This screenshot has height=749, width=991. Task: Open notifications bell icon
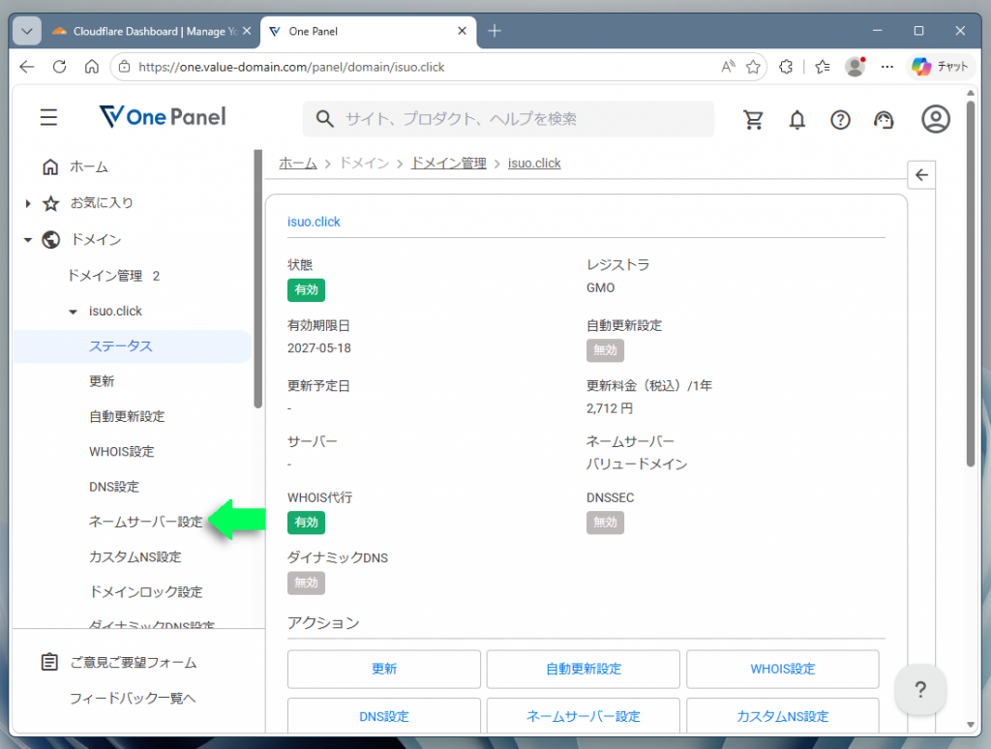tap(797, 119)
